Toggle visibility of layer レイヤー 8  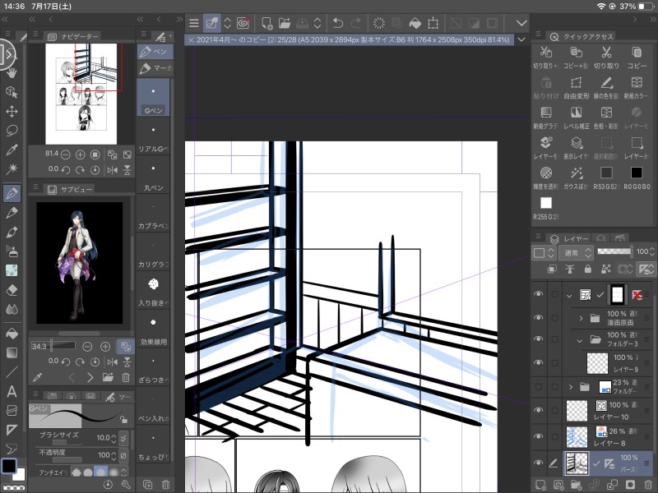point(539,435)
